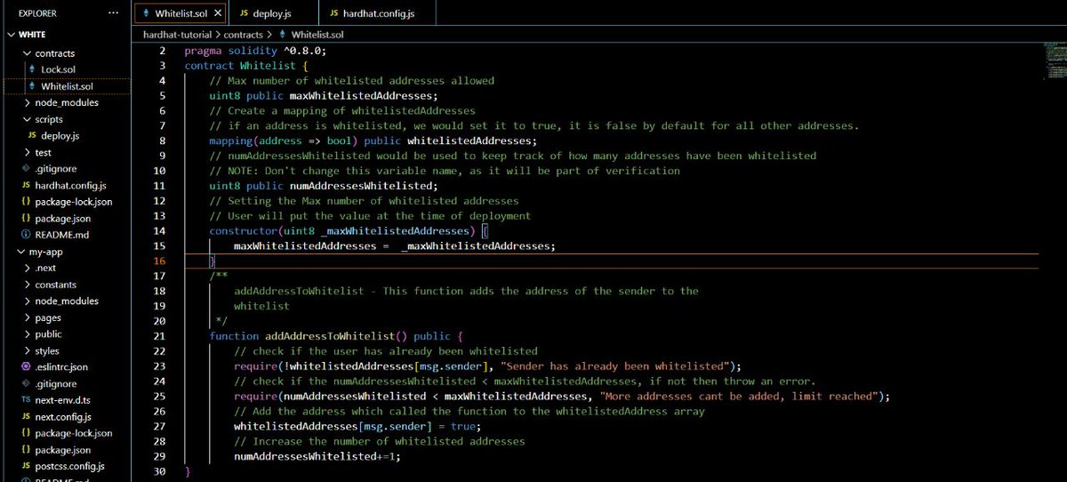This screenshot has width=1067, height=482.
Task: Expand the test folder
Action: click(43, 152)
